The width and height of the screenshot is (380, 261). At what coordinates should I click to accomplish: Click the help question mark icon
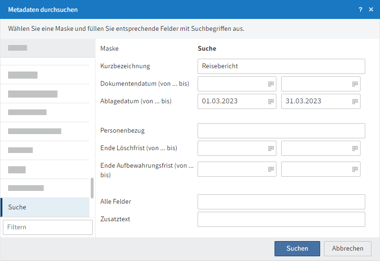(x=361, y=9)
